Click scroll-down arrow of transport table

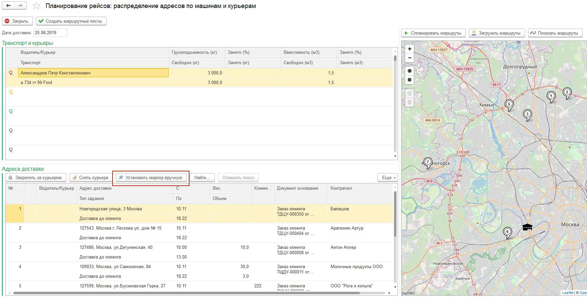(395, 156)
